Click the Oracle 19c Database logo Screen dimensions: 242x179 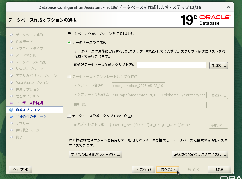206,20
